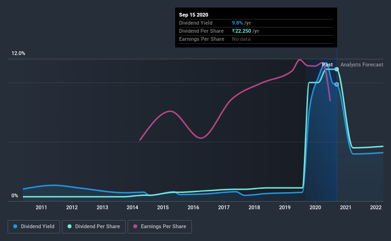This screenshot has height=241, width=391.
Task: Select the teal data point marker on chart
Action: tap(337, 69)
